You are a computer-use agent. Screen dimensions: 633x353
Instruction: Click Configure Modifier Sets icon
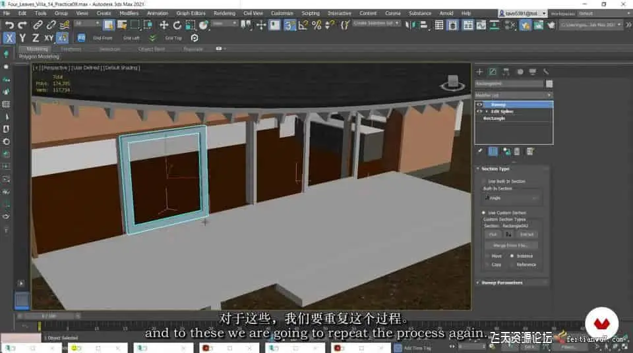pyautogui.click(x=530, y=151)
